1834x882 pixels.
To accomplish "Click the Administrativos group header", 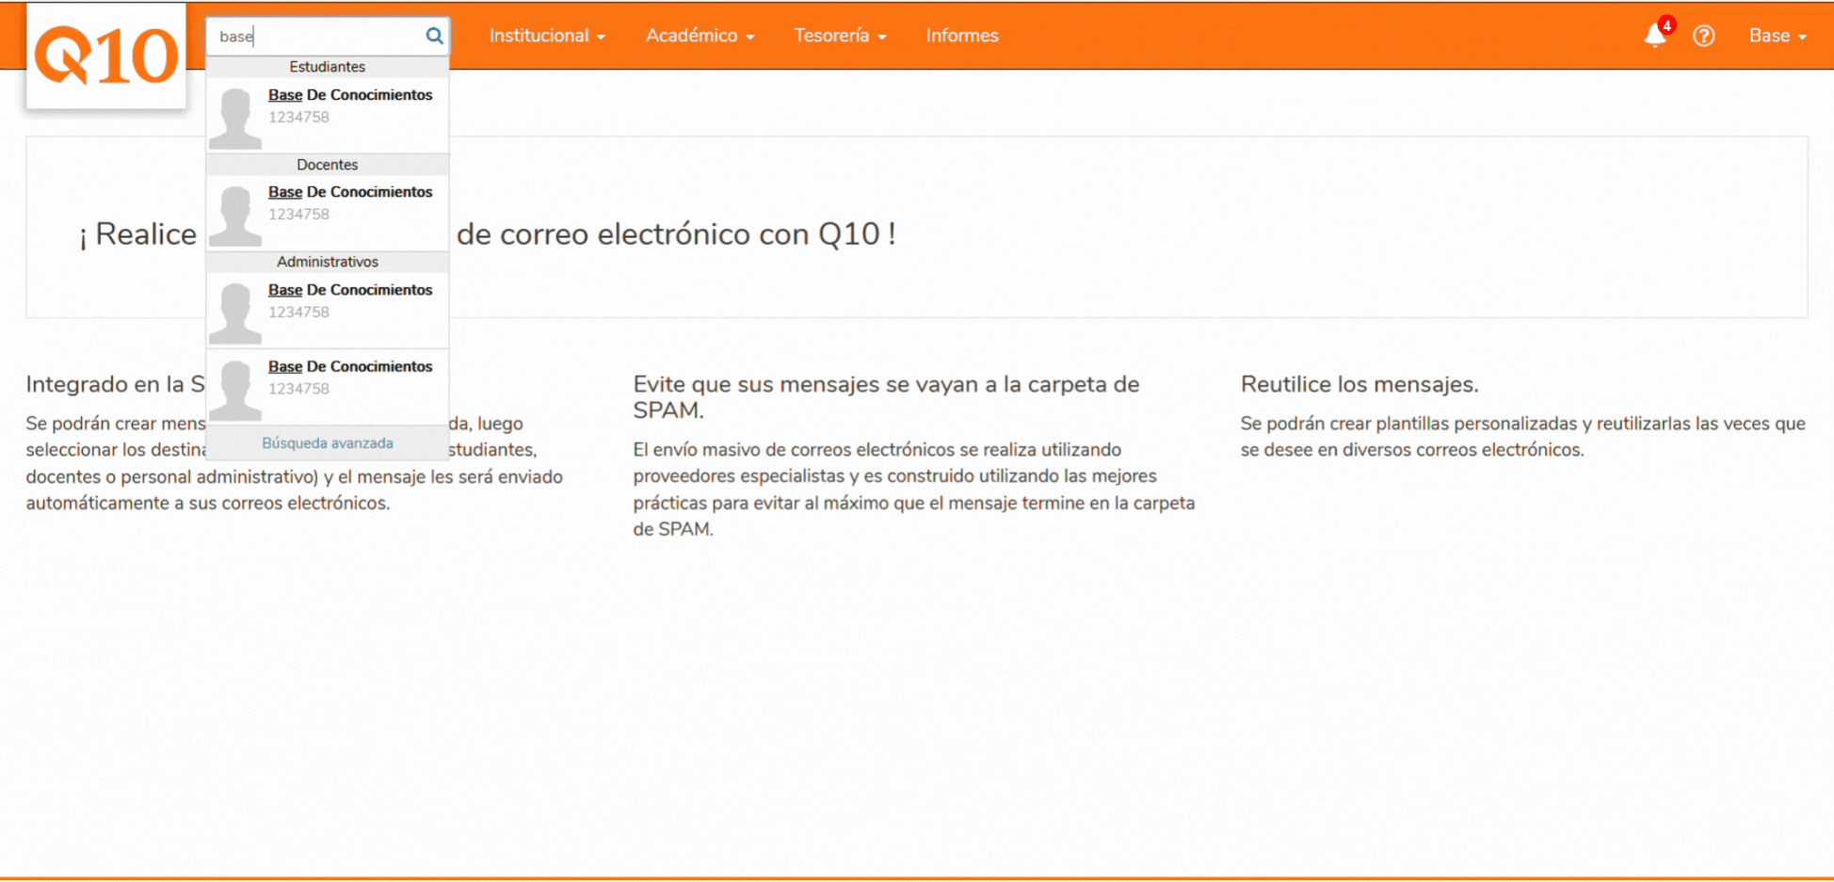I will [x=328, y=262].
